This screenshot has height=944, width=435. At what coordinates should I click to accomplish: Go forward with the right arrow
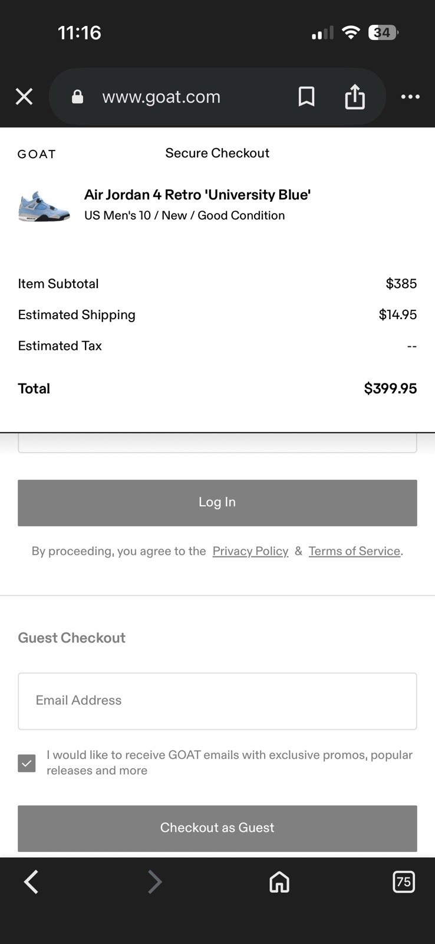(x=154, y=882)
